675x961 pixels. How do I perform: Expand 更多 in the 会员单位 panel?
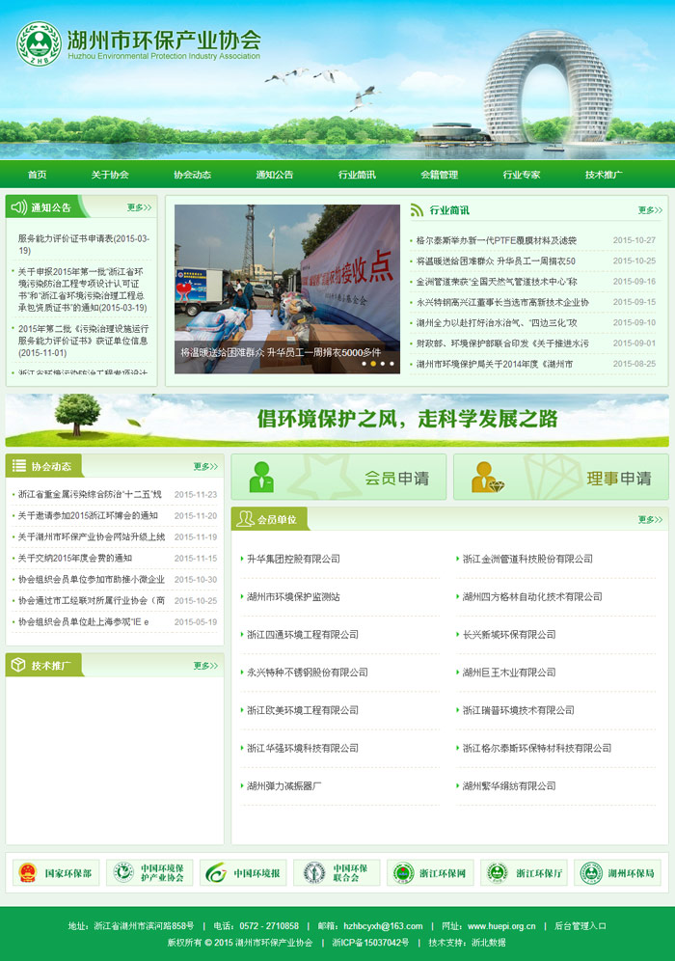[650, 519]
